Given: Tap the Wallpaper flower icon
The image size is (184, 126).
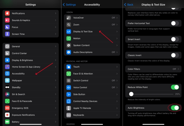Looking at the screenshot, I should 7,80.
